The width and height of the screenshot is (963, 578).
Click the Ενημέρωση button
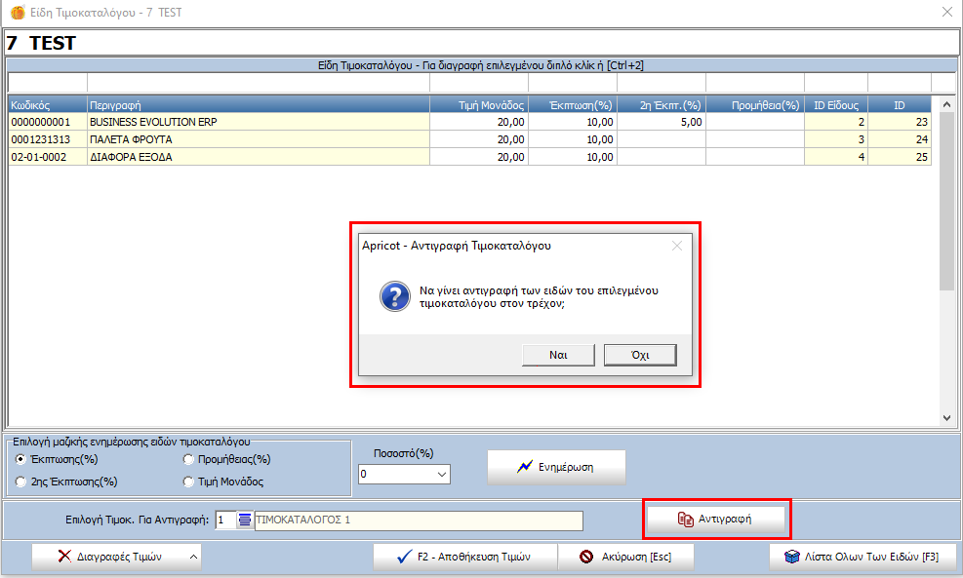coord(556,467)
